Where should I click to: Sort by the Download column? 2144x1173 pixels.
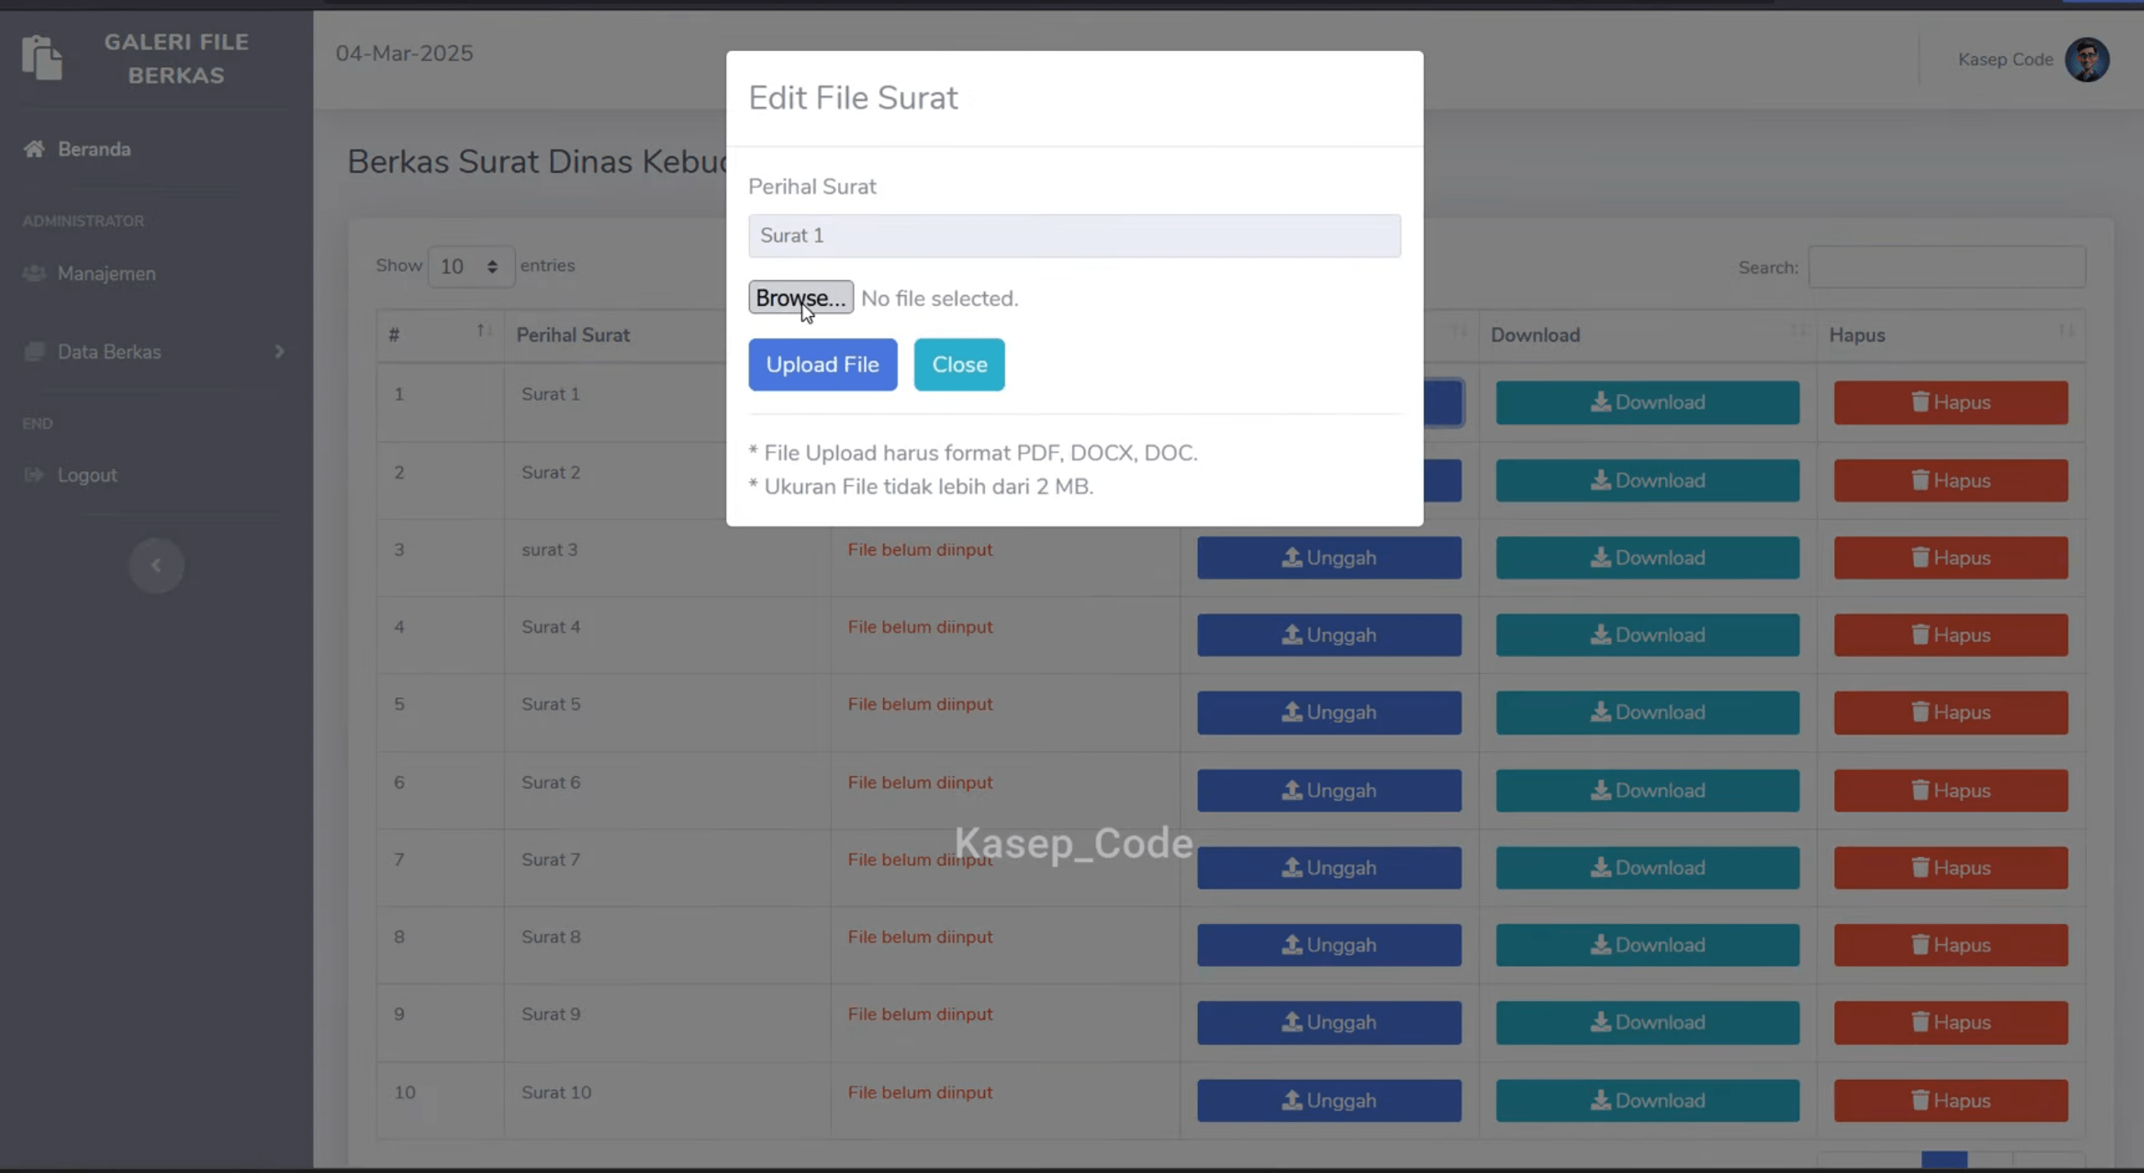pyautogui.click(x=1647, y=335)
